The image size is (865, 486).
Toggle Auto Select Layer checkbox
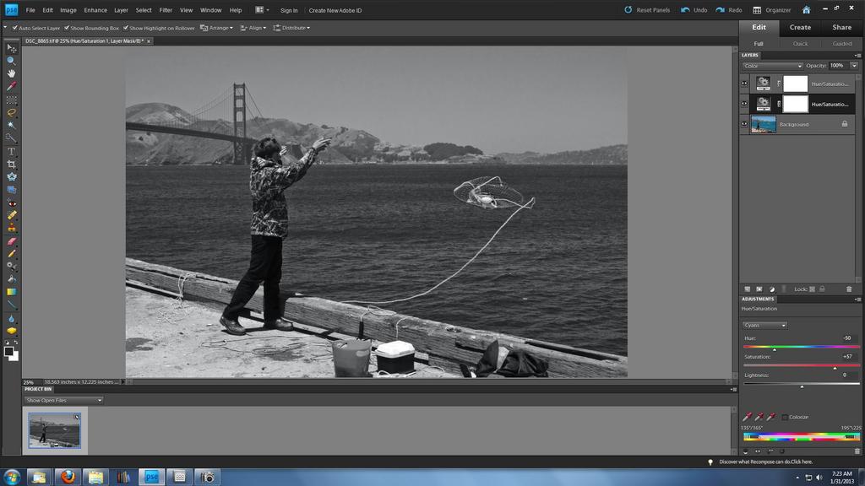15,28
